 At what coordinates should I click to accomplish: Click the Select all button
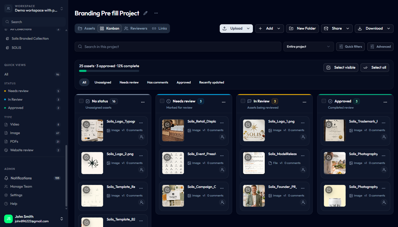[375, 67]
